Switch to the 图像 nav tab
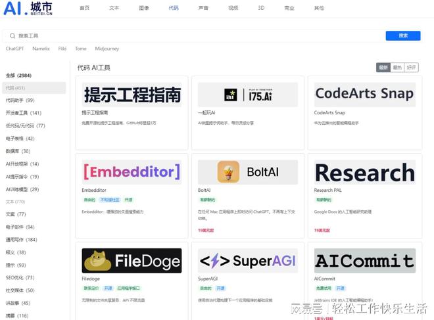434x320 pixels. 144,8
